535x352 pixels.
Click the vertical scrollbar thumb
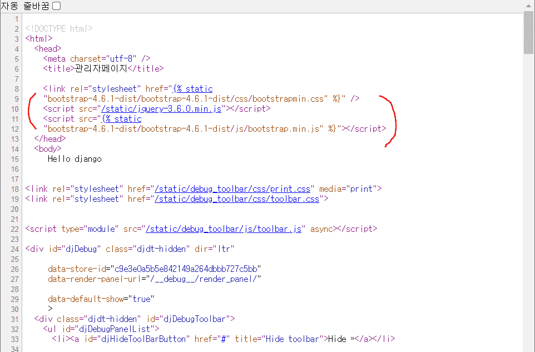pos(528,32)
